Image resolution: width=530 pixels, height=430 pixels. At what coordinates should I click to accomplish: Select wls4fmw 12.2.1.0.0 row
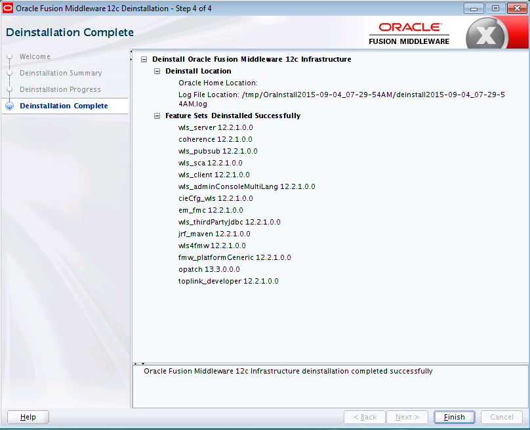click(x=212, y=246)
